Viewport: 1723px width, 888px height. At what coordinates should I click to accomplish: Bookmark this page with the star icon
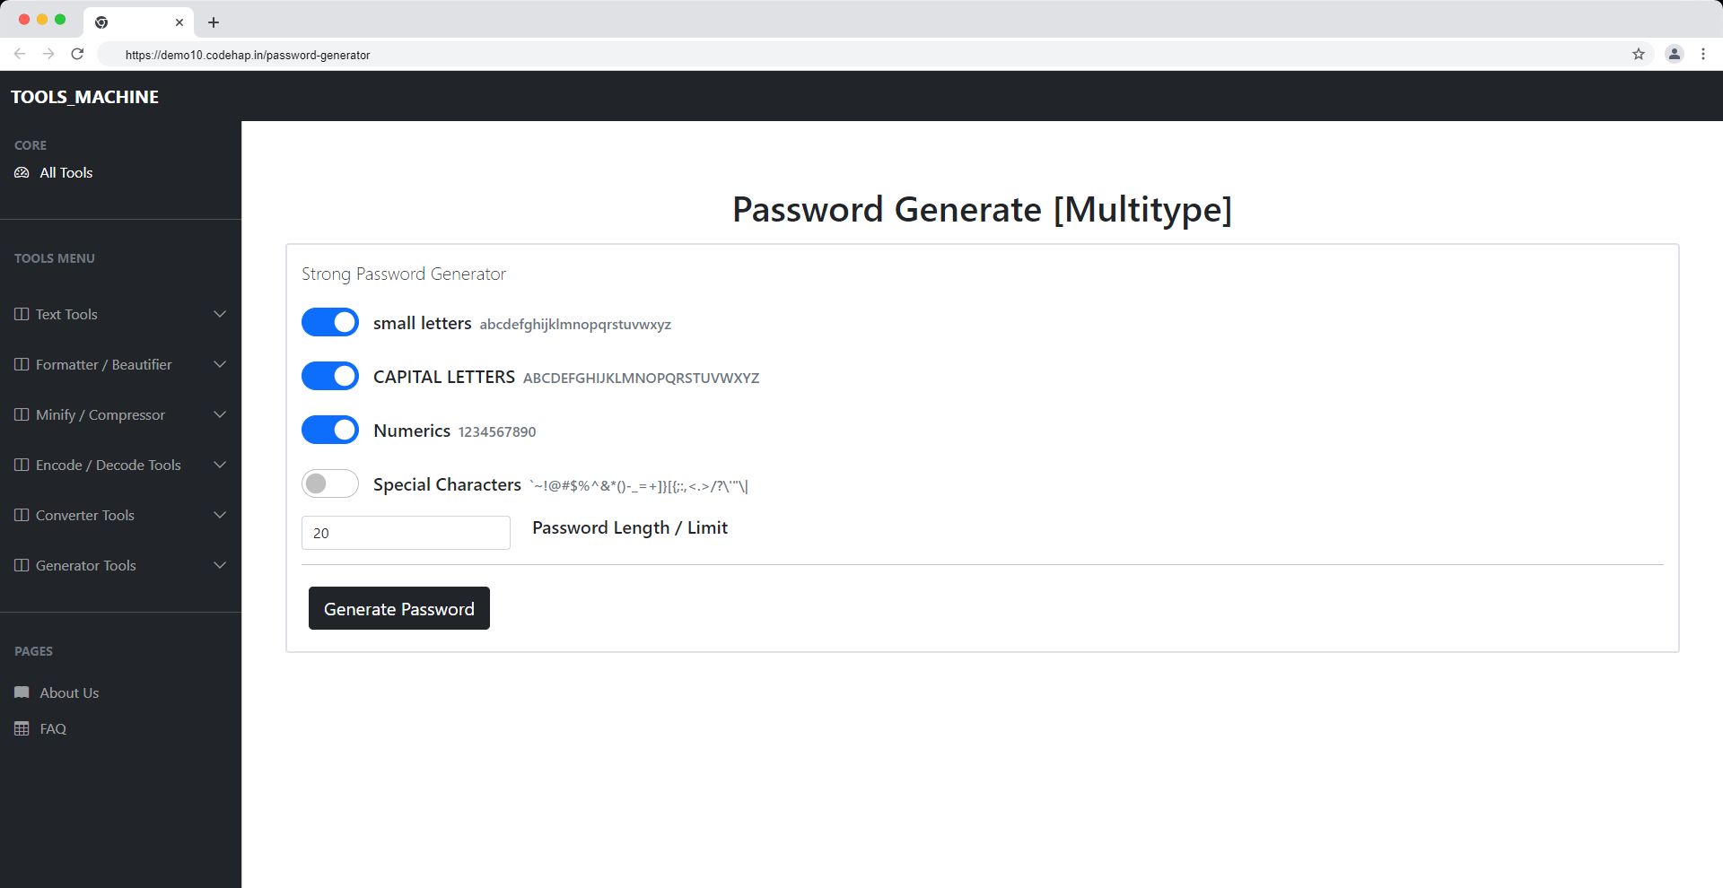click(1639, 55)
